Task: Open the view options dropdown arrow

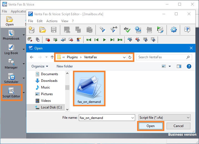Action: [x=170, y=66]
